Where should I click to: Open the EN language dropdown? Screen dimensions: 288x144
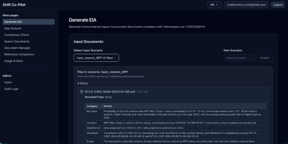(x=214, y=5)
